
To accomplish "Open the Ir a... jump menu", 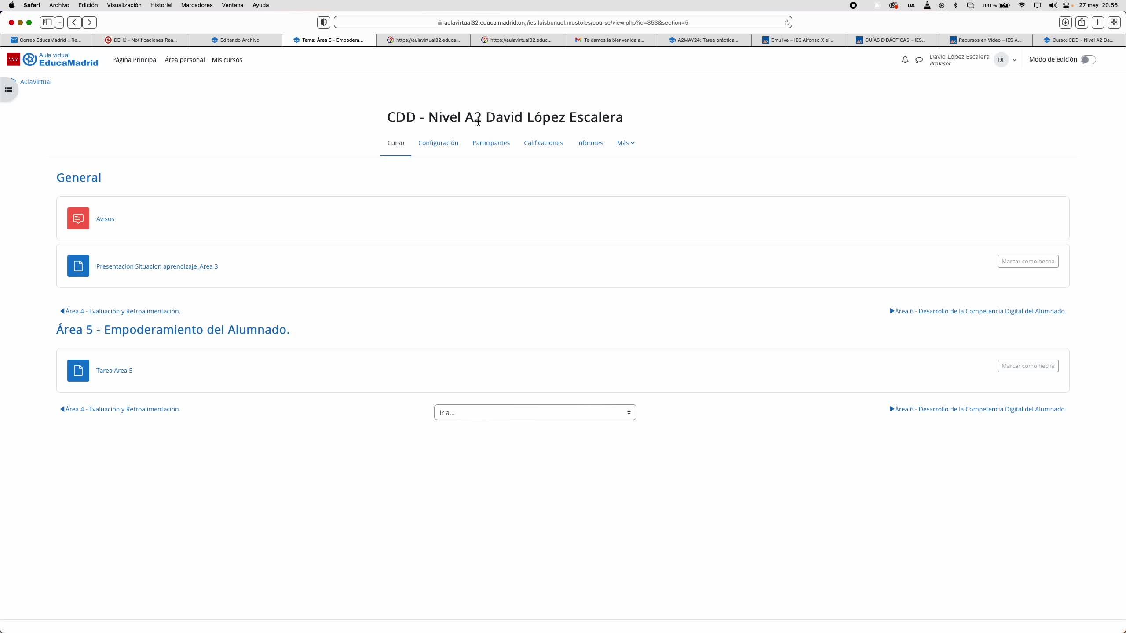I will pos(535,412).
